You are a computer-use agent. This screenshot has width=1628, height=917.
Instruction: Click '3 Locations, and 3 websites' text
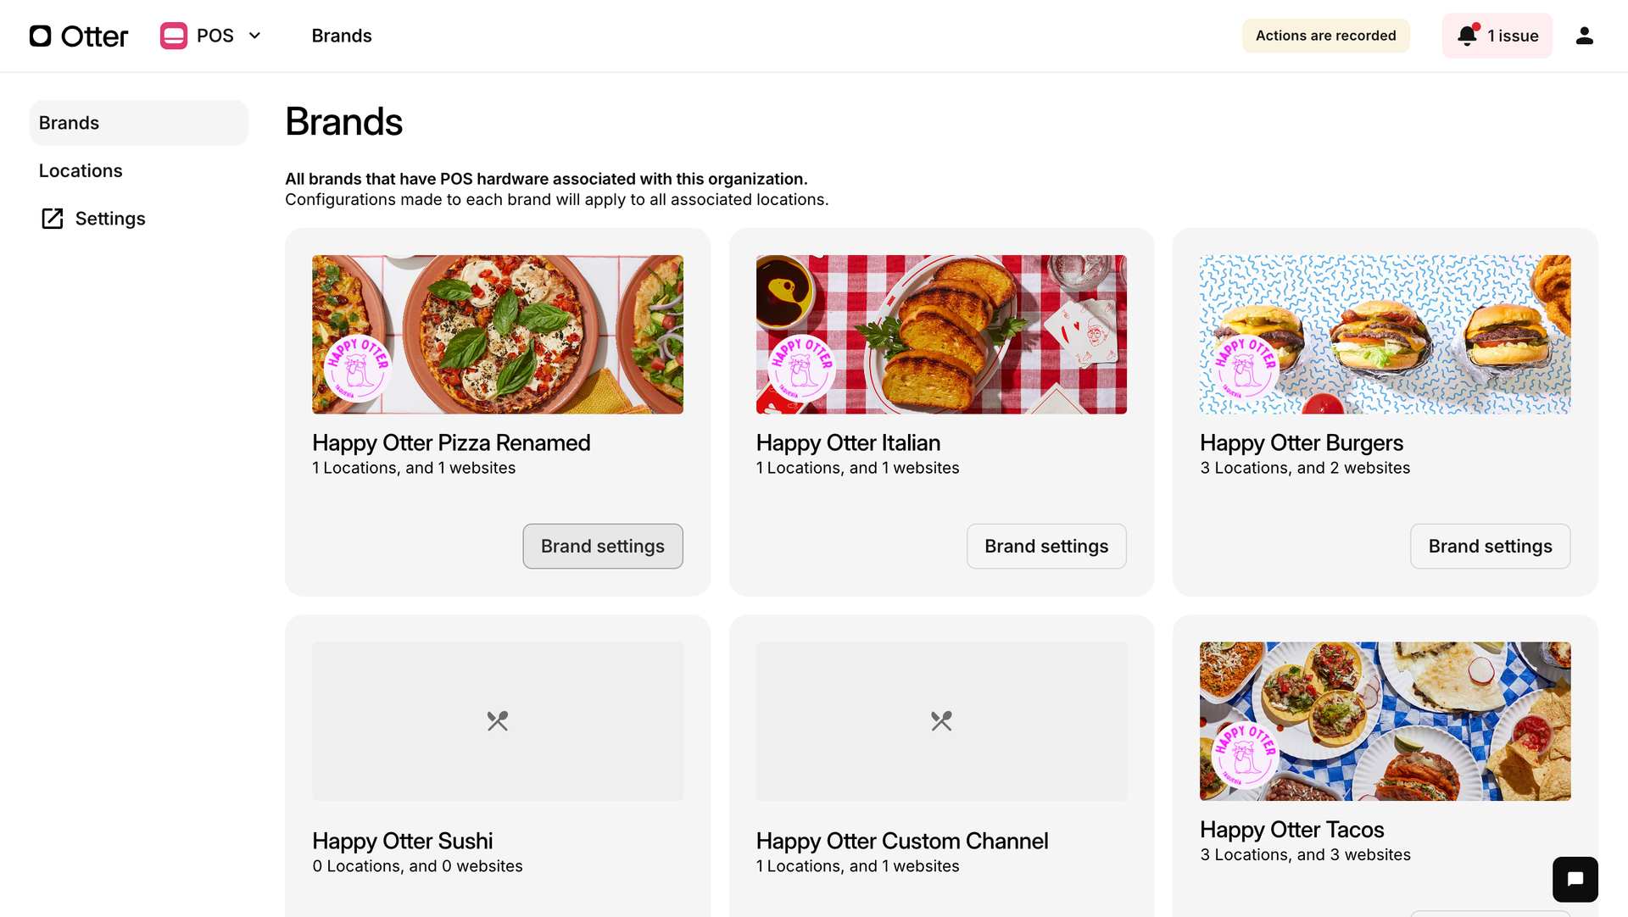tap(1305, 855)
